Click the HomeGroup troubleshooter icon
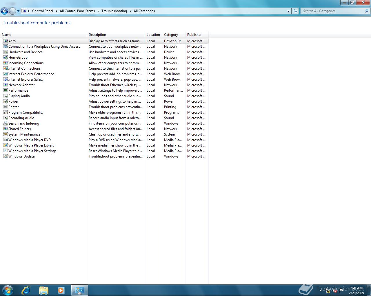This screenshot has width=371, height=296. click(x=6, y=58)
